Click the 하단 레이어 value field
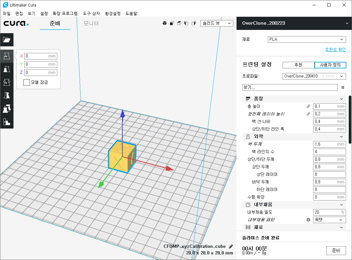The width and height of the screenshot is (352, 260). (329, 189)
